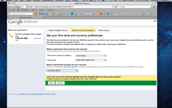This screenshot has width=172, height=108.
Task: Go forward with Safari's forward arrow
Action: click(13, 7)
